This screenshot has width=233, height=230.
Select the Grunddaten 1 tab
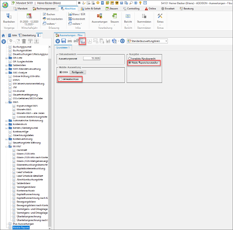pos(63,48)
